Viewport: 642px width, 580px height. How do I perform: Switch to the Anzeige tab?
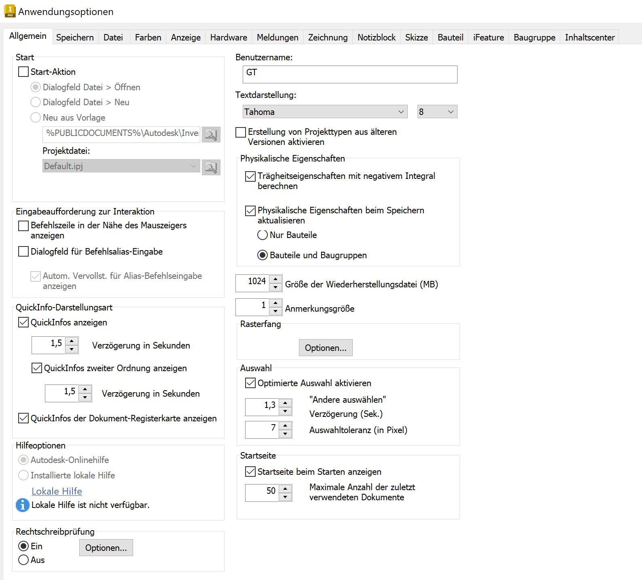(186, 37)
